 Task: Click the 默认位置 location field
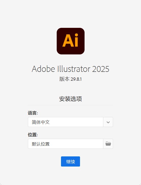66,144
